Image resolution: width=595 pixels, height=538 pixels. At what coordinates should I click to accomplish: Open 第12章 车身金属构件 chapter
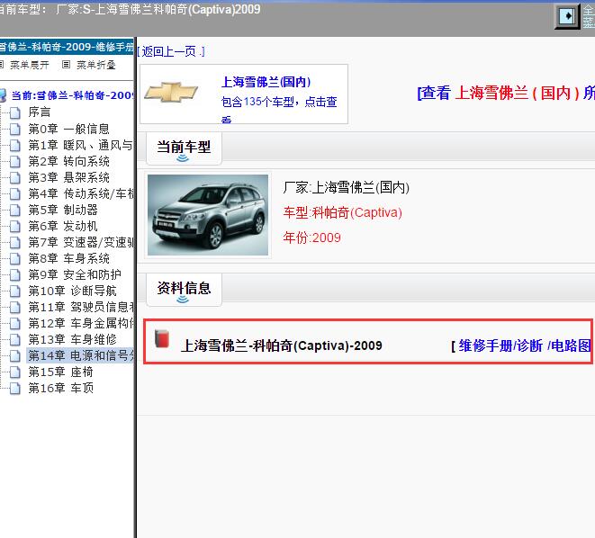[x=81, y=323]
